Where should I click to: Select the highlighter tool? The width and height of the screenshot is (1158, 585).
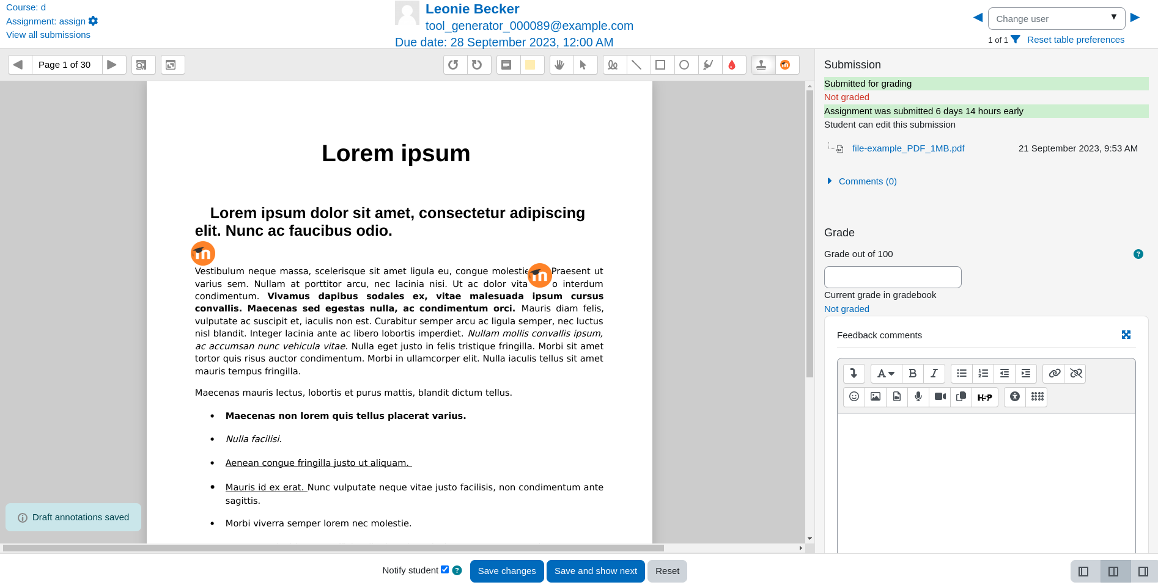click(x=710, y=65)
